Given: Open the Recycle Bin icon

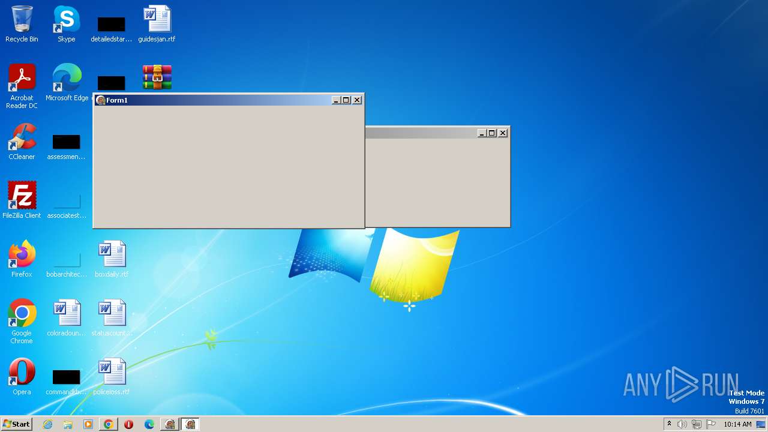Looking at the screenshot, I should (x=22, y=24).
